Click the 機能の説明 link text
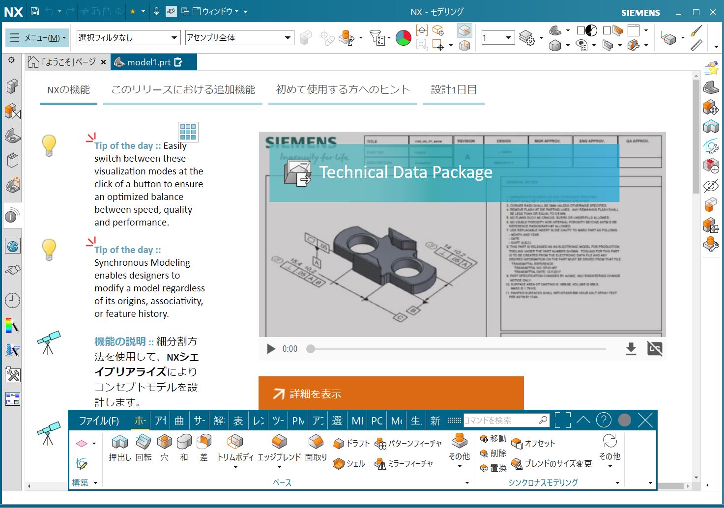Viewport: 724px width, 508px height. tap(120, 341)
